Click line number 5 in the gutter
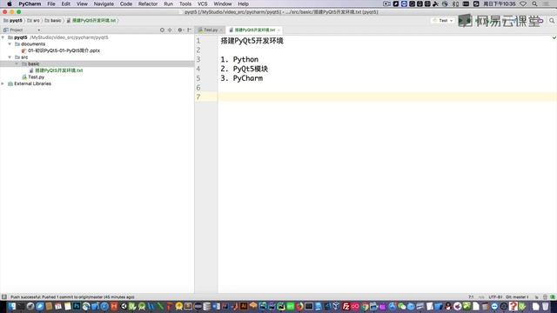This screenshot has width=557, height=313. [x=198, y=78]
